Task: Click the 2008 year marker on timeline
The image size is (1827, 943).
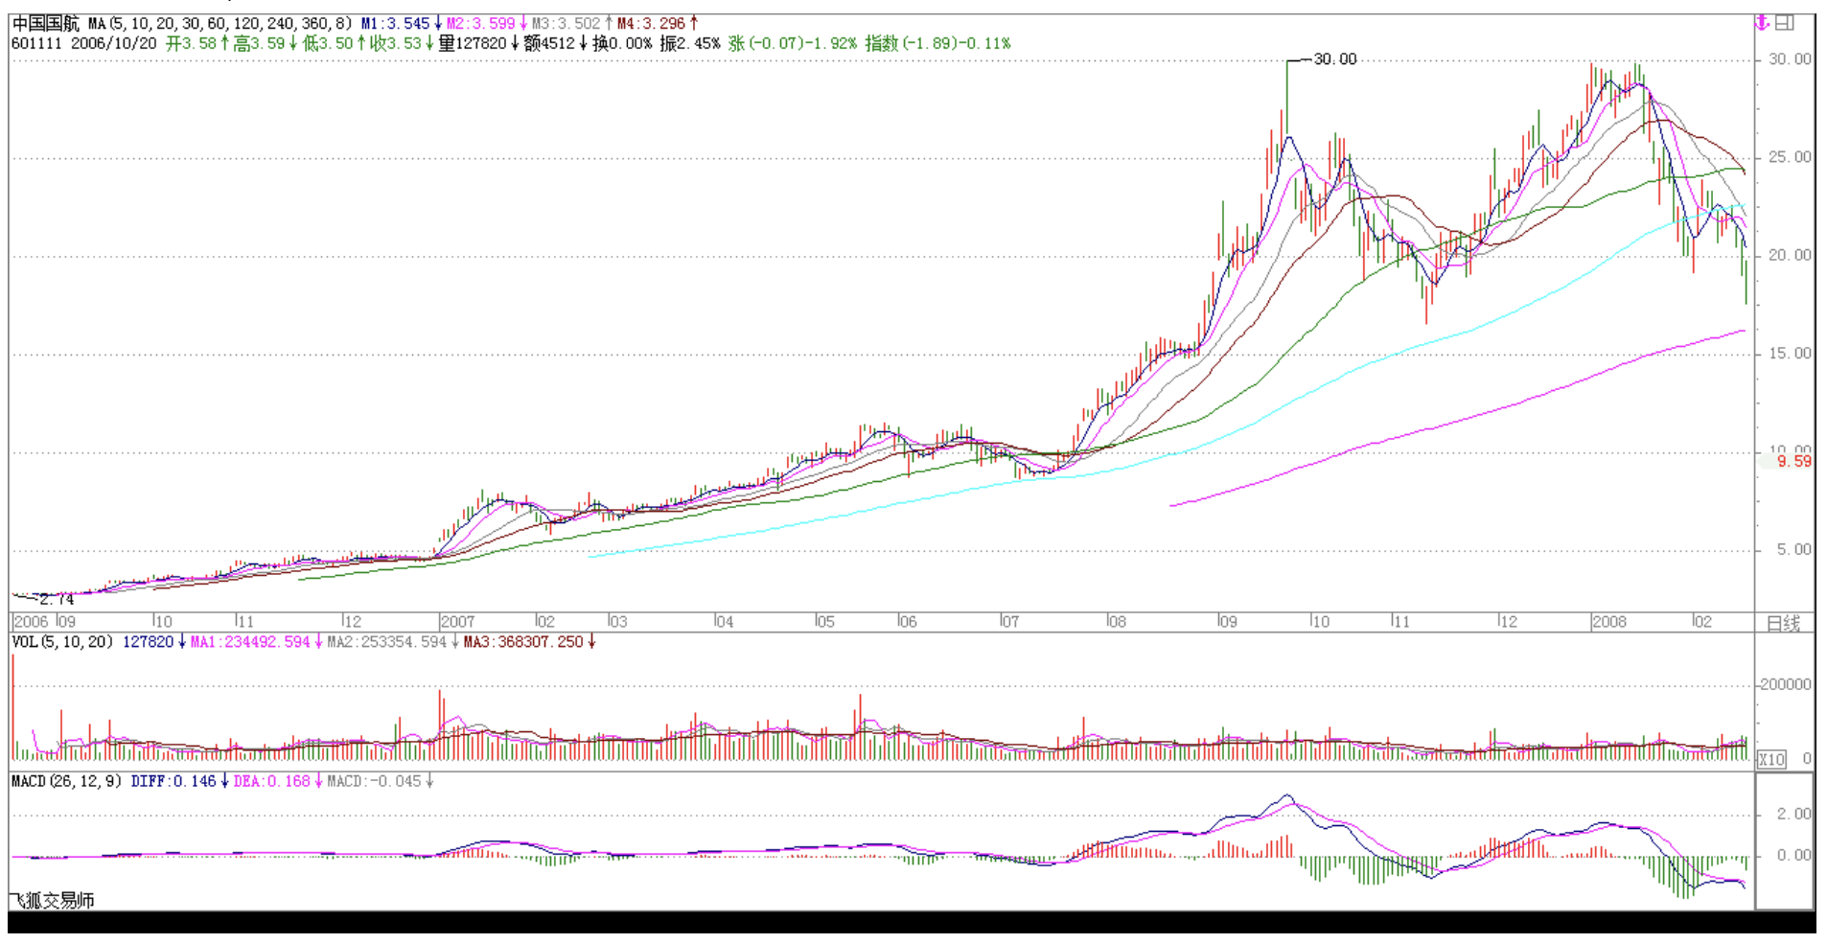Action: [x=1608, y=622]
